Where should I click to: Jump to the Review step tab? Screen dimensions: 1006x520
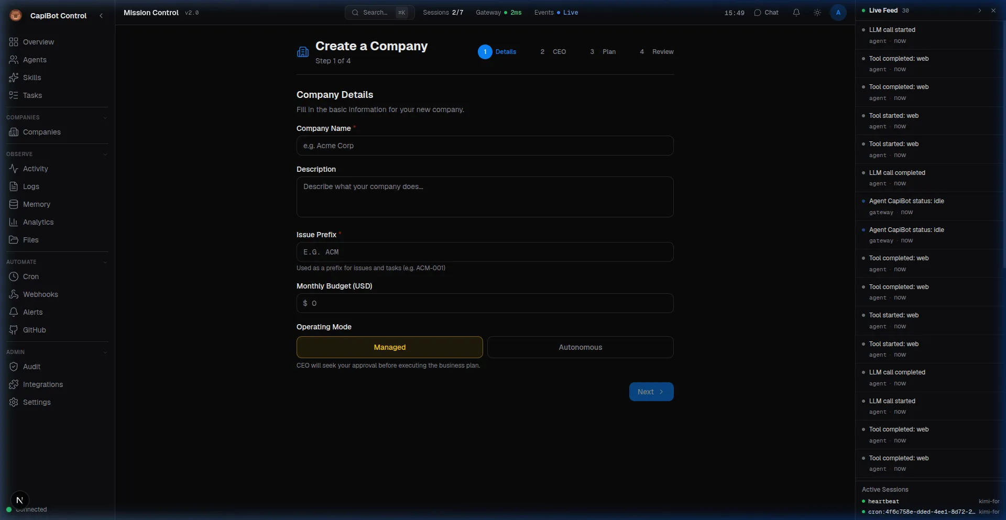[657, 52]
